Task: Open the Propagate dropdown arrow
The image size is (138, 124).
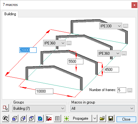Action: (95, 118)
